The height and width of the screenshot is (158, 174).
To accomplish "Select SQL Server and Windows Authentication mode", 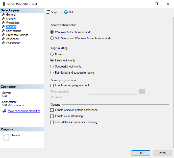I will click(81, 38).
